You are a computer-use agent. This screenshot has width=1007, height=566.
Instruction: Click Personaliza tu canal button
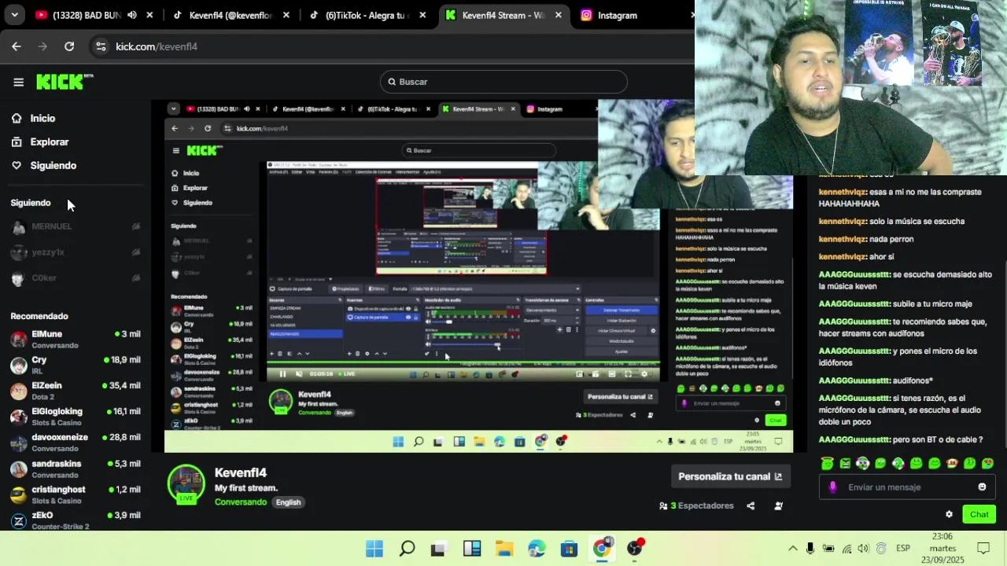[730, 476]
